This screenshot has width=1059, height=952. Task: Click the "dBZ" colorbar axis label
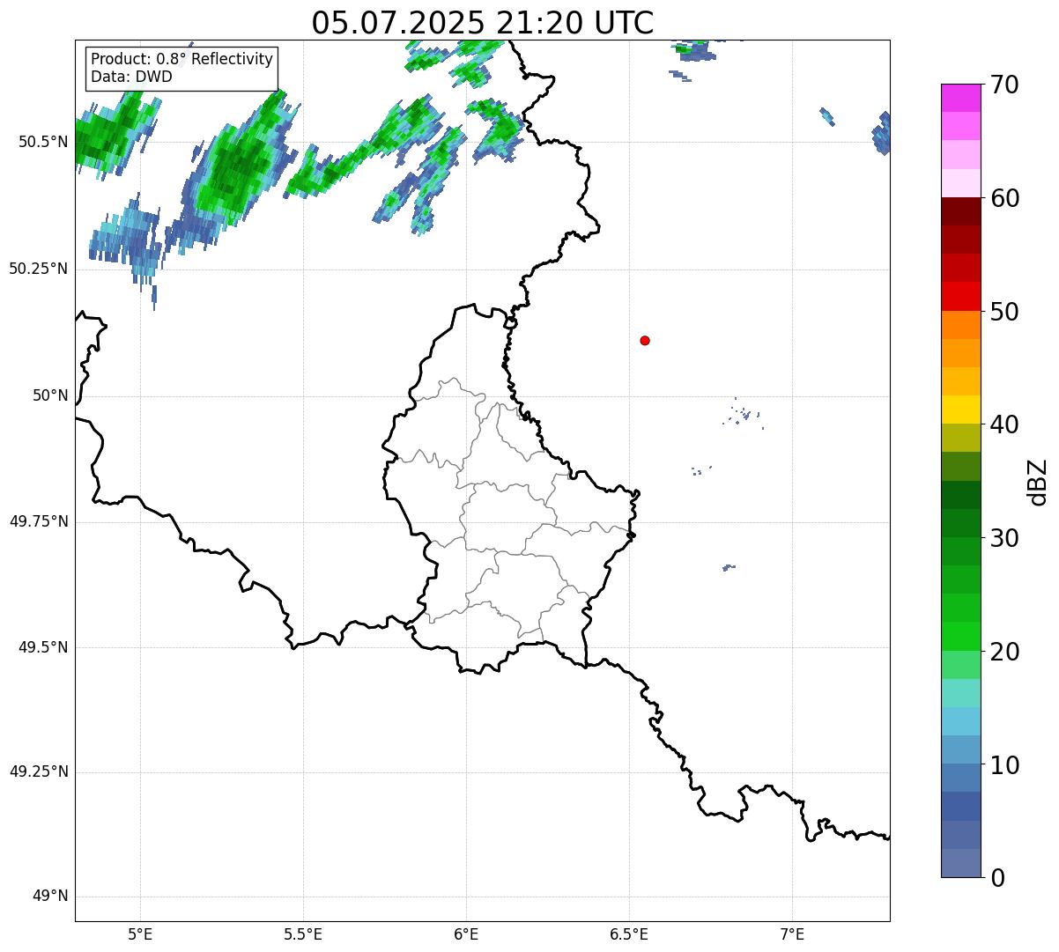point(1038,482)
